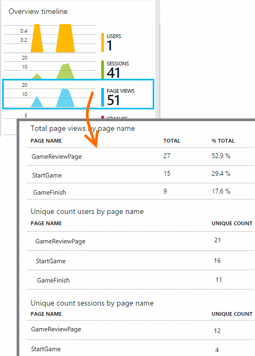Click Unique count users by page name heading
Screen dimensions: 255x356
point(87,212)
